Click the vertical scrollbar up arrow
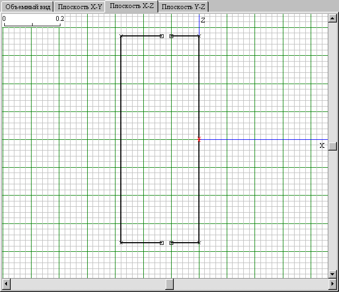The image size is (339, 292). pos(332,18)
